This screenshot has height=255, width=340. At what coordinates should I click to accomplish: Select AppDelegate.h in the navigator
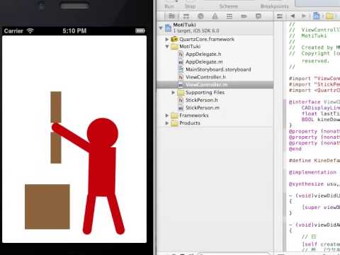click(x=203, y=54)
